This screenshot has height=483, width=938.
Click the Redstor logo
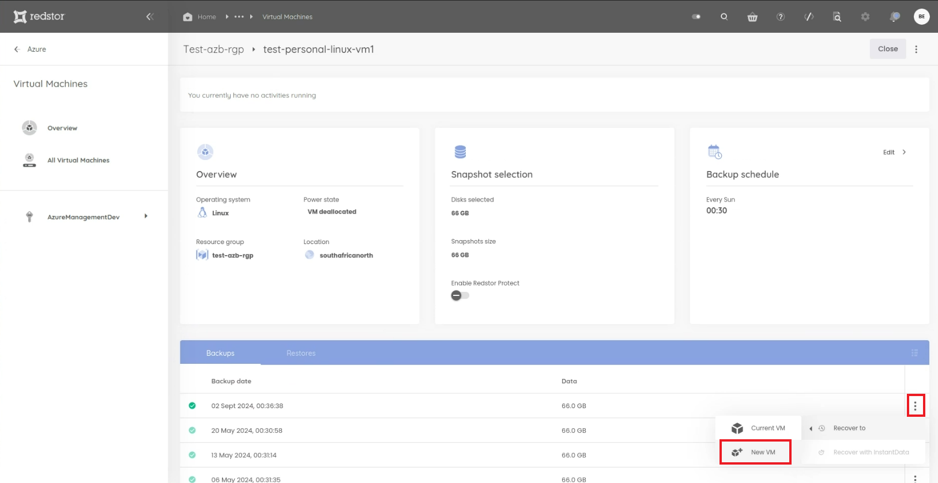tap(39, 16)
